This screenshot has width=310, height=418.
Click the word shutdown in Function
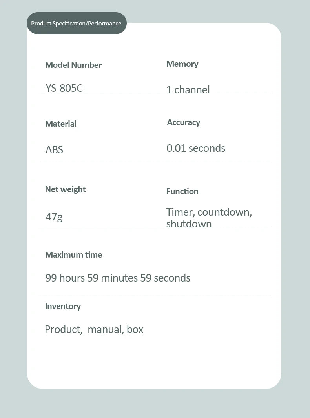(x=189, y=224)
